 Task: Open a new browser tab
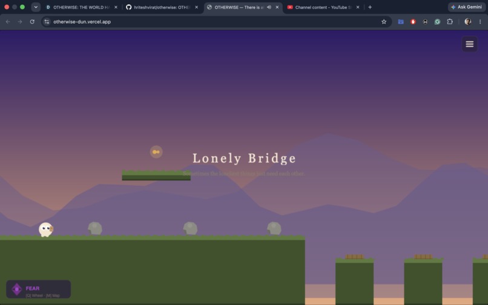(x=370, y=7)
